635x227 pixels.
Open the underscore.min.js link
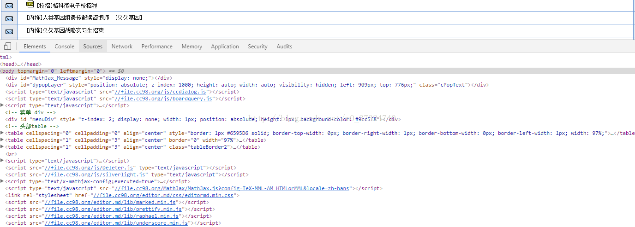(x=116, y=223)
